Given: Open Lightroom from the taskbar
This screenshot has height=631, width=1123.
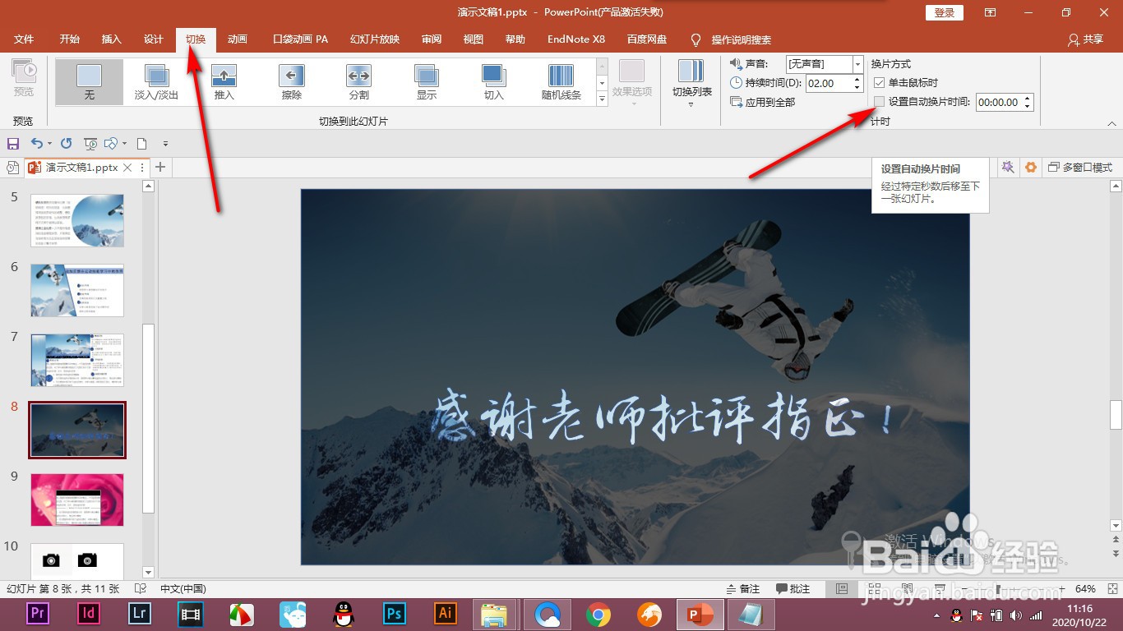Looking at the screenshot, I should (140, 614).
